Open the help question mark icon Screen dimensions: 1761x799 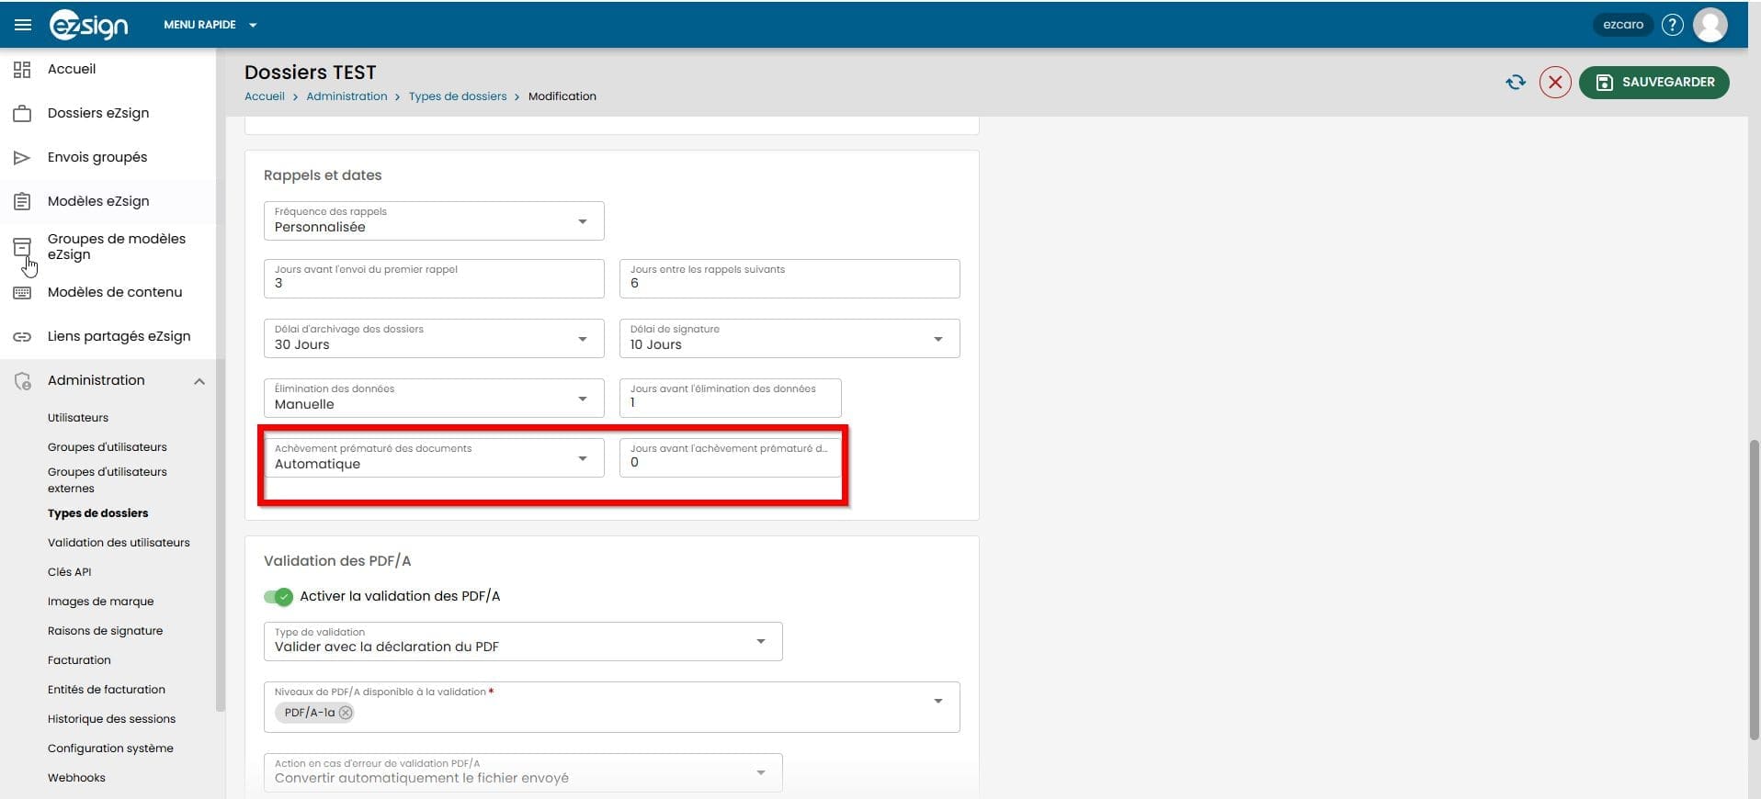pyautogui.click(x=1672, y=25)
